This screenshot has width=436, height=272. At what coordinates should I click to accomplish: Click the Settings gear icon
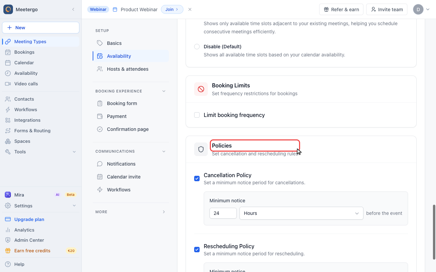point(8,206)
